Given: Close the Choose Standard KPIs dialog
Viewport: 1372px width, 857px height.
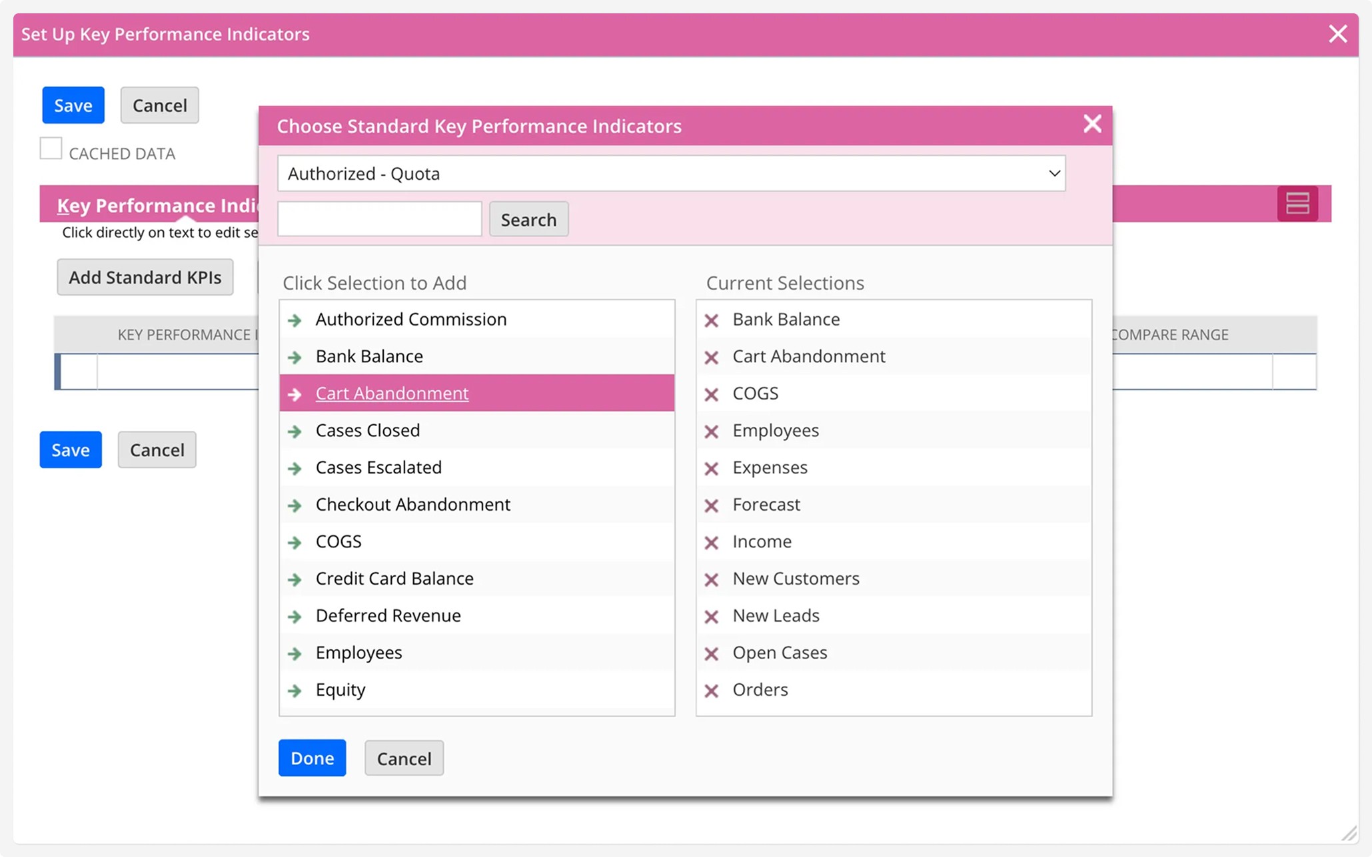Looking at the screenshot, I should (1091, 124).
